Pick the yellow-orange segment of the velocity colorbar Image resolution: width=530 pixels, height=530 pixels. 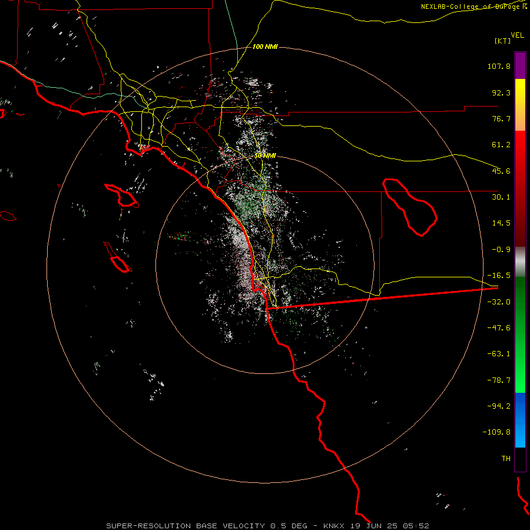[520, 105]
